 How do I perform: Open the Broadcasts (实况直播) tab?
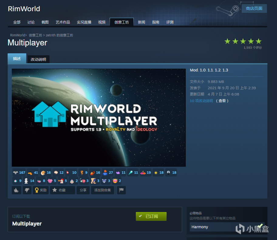(x=84, y=22)
